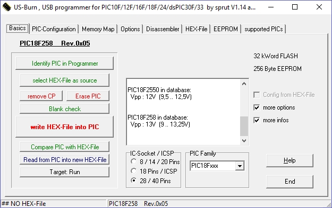This screenshot has height=208, width=332.
Task: Select 8 / 14 / 20 Pins socket
Action: [134, 161]
